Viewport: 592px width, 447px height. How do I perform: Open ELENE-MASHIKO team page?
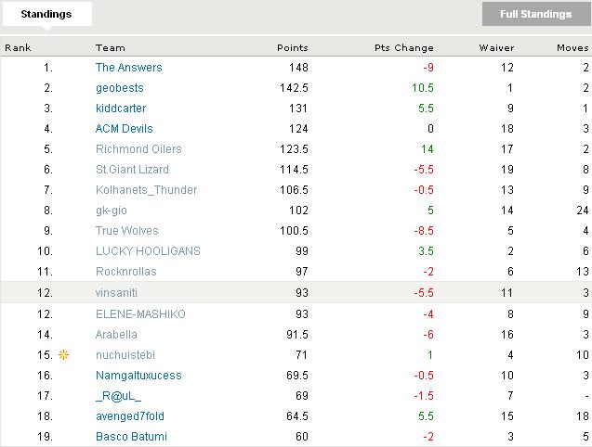click(x=140, y=314)
